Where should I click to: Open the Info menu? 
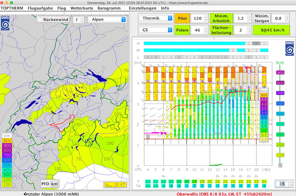point(165,8)
